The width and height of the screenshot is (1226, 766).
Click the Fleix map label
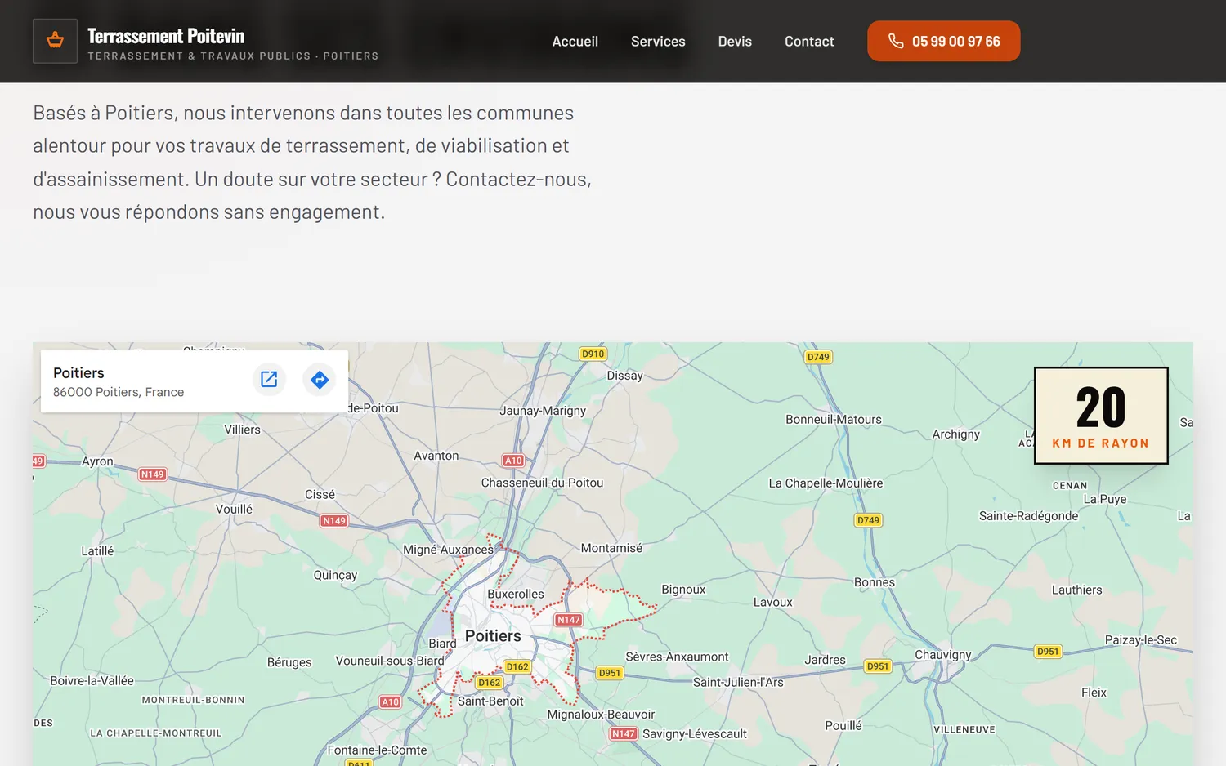coord(1094,693)
